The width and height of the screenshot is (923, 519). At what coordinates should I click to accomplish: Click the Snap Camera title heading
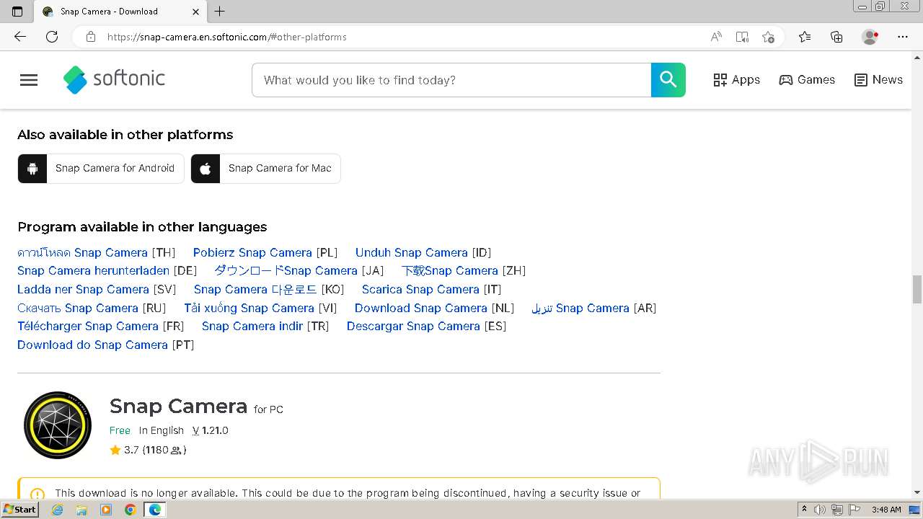pos(178,406)
